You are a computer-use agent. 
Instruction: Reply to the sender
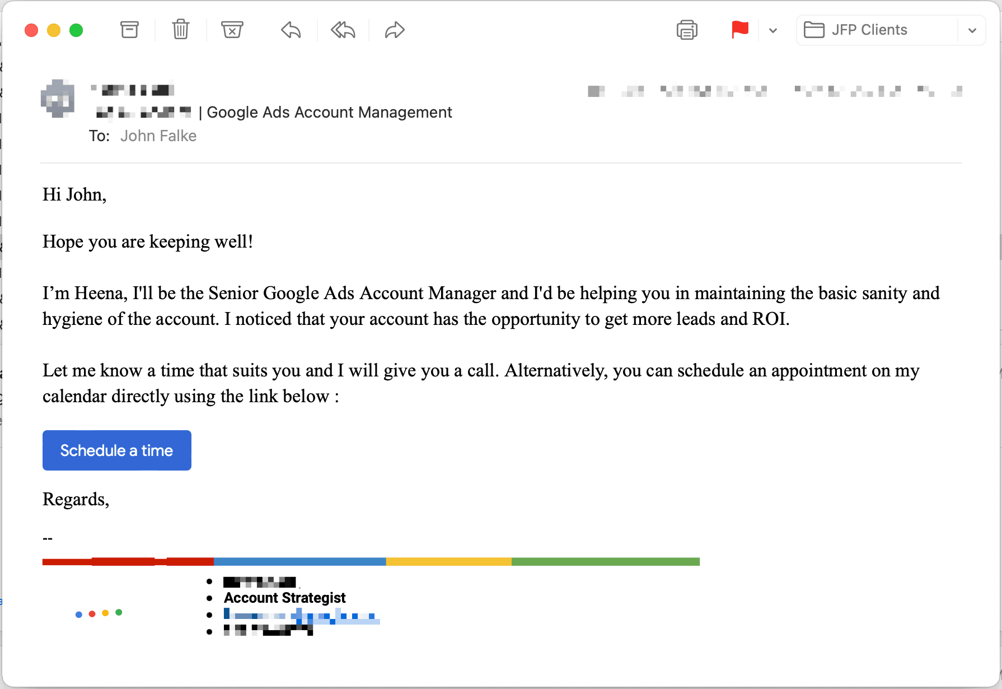click(291, 30)
